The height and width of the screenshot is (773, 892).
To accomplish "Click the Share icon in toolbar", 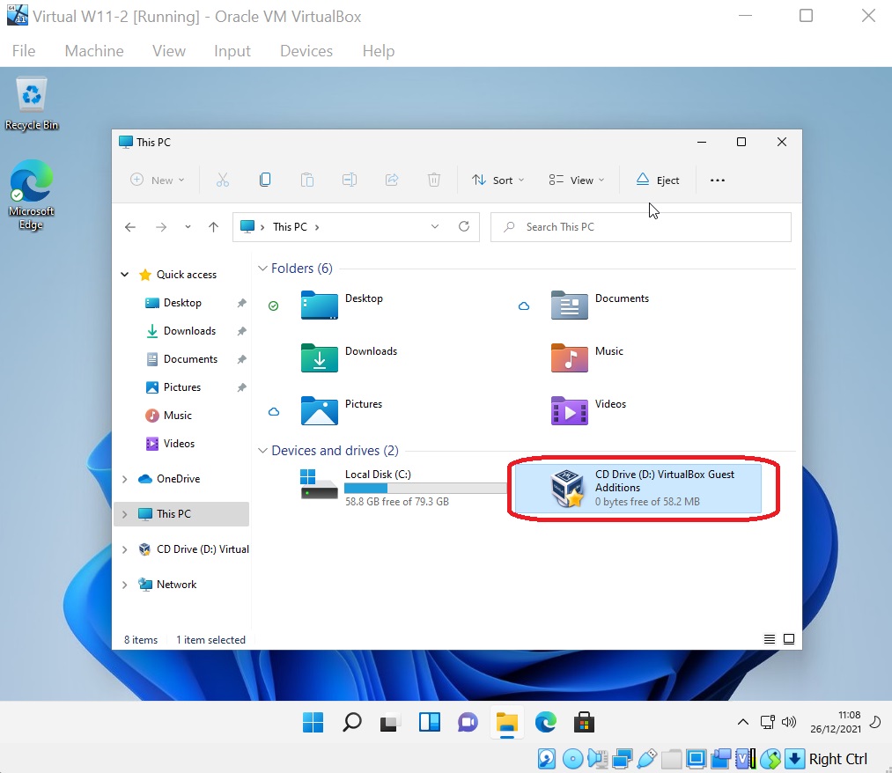I will click(392, 180).
